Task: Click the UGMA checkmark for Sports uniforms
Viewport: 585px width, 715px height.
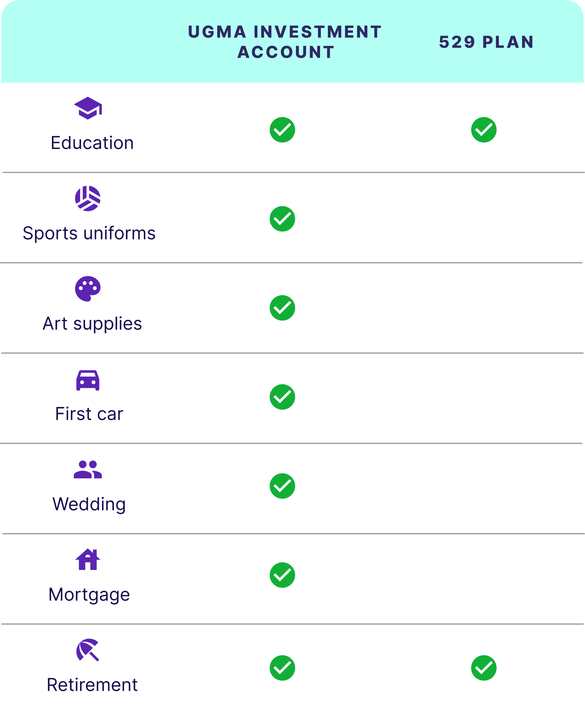Action: (x=282, y=219)
